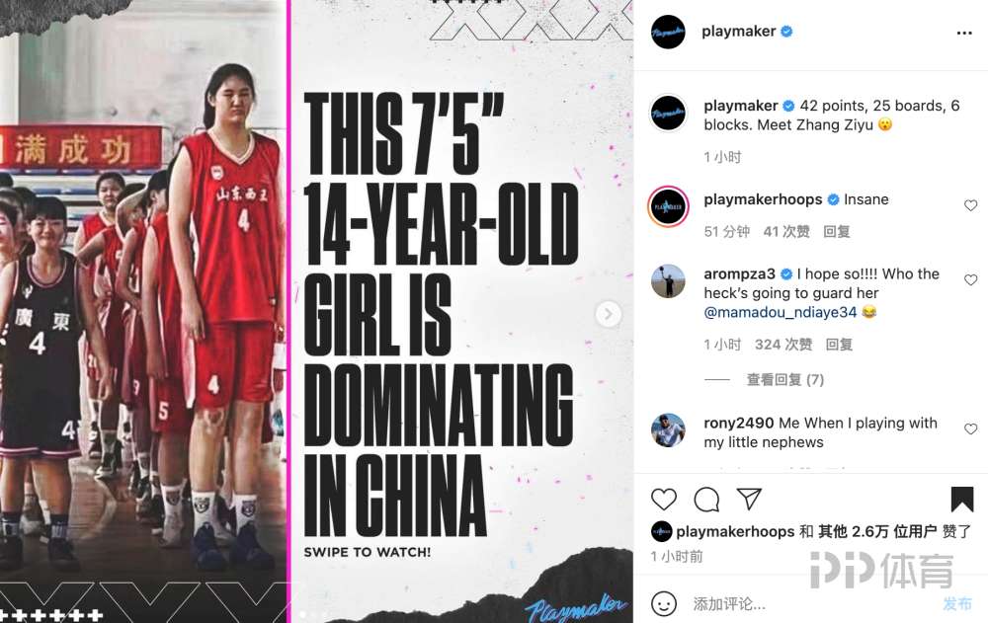Focus the 添加评论 comment field
Viewport: 988px width, 623px height.
813,604
